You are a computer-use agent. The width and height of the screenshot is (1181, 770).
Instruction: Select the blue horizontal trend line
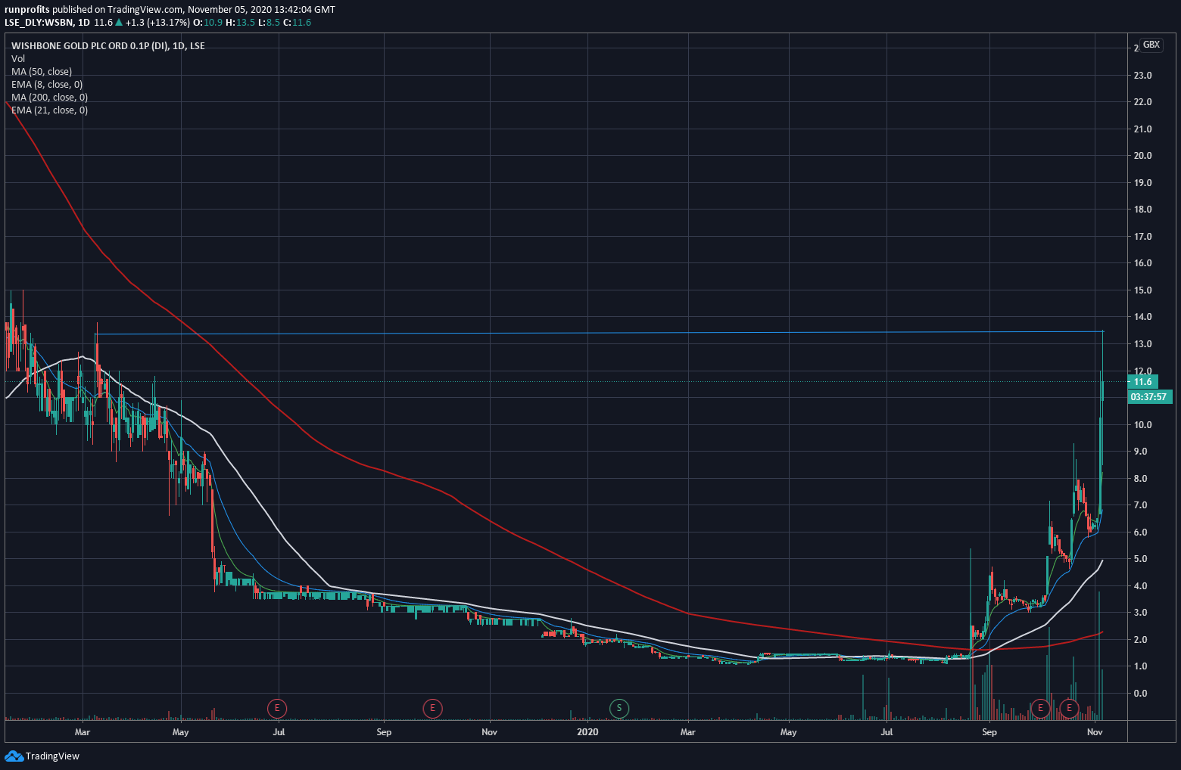tap(598, 333)
